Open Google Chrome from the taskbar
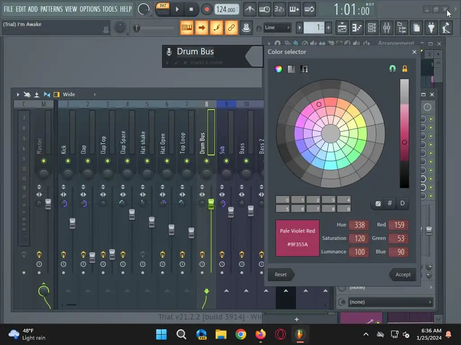Image resolution: width=461 pixels, height=345 pixels. [x=240, y=334]
